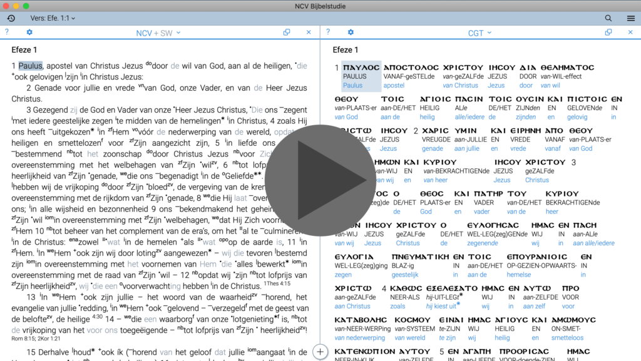Open the hamburger main menu

[x=631, y=18]
